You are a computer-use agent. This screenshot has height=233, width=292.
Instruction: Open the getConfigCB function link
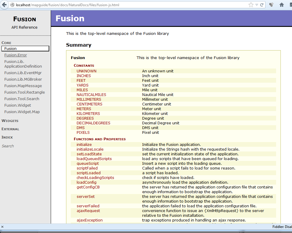(88, 187)
